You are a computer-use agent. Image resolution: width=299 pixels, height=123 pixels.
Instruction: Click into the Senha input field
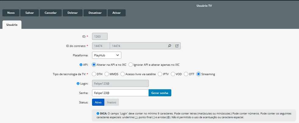pyautogui.click(x=120, y=93)
